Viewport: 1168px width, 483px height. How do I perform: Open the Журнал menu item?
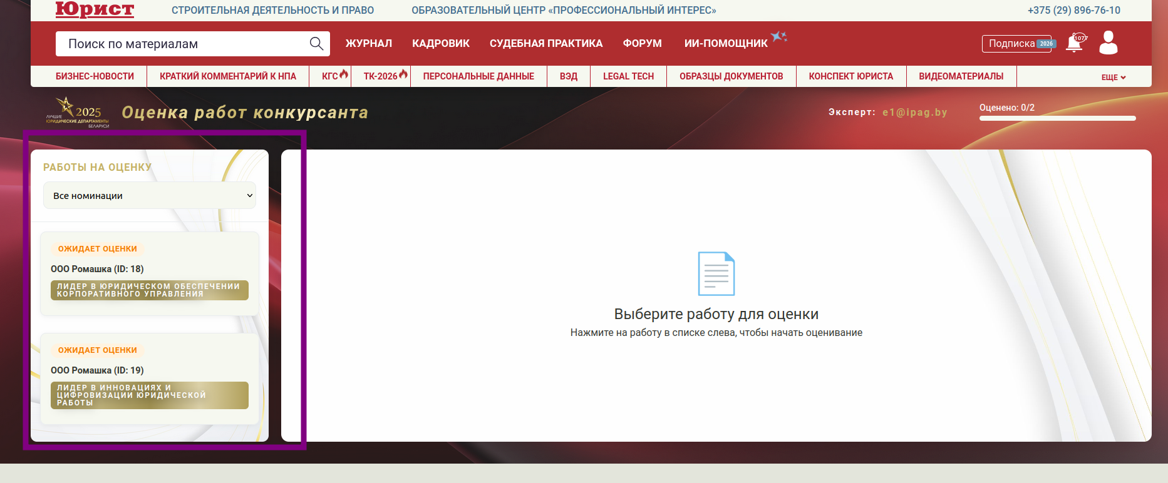[x=368, y=43]
